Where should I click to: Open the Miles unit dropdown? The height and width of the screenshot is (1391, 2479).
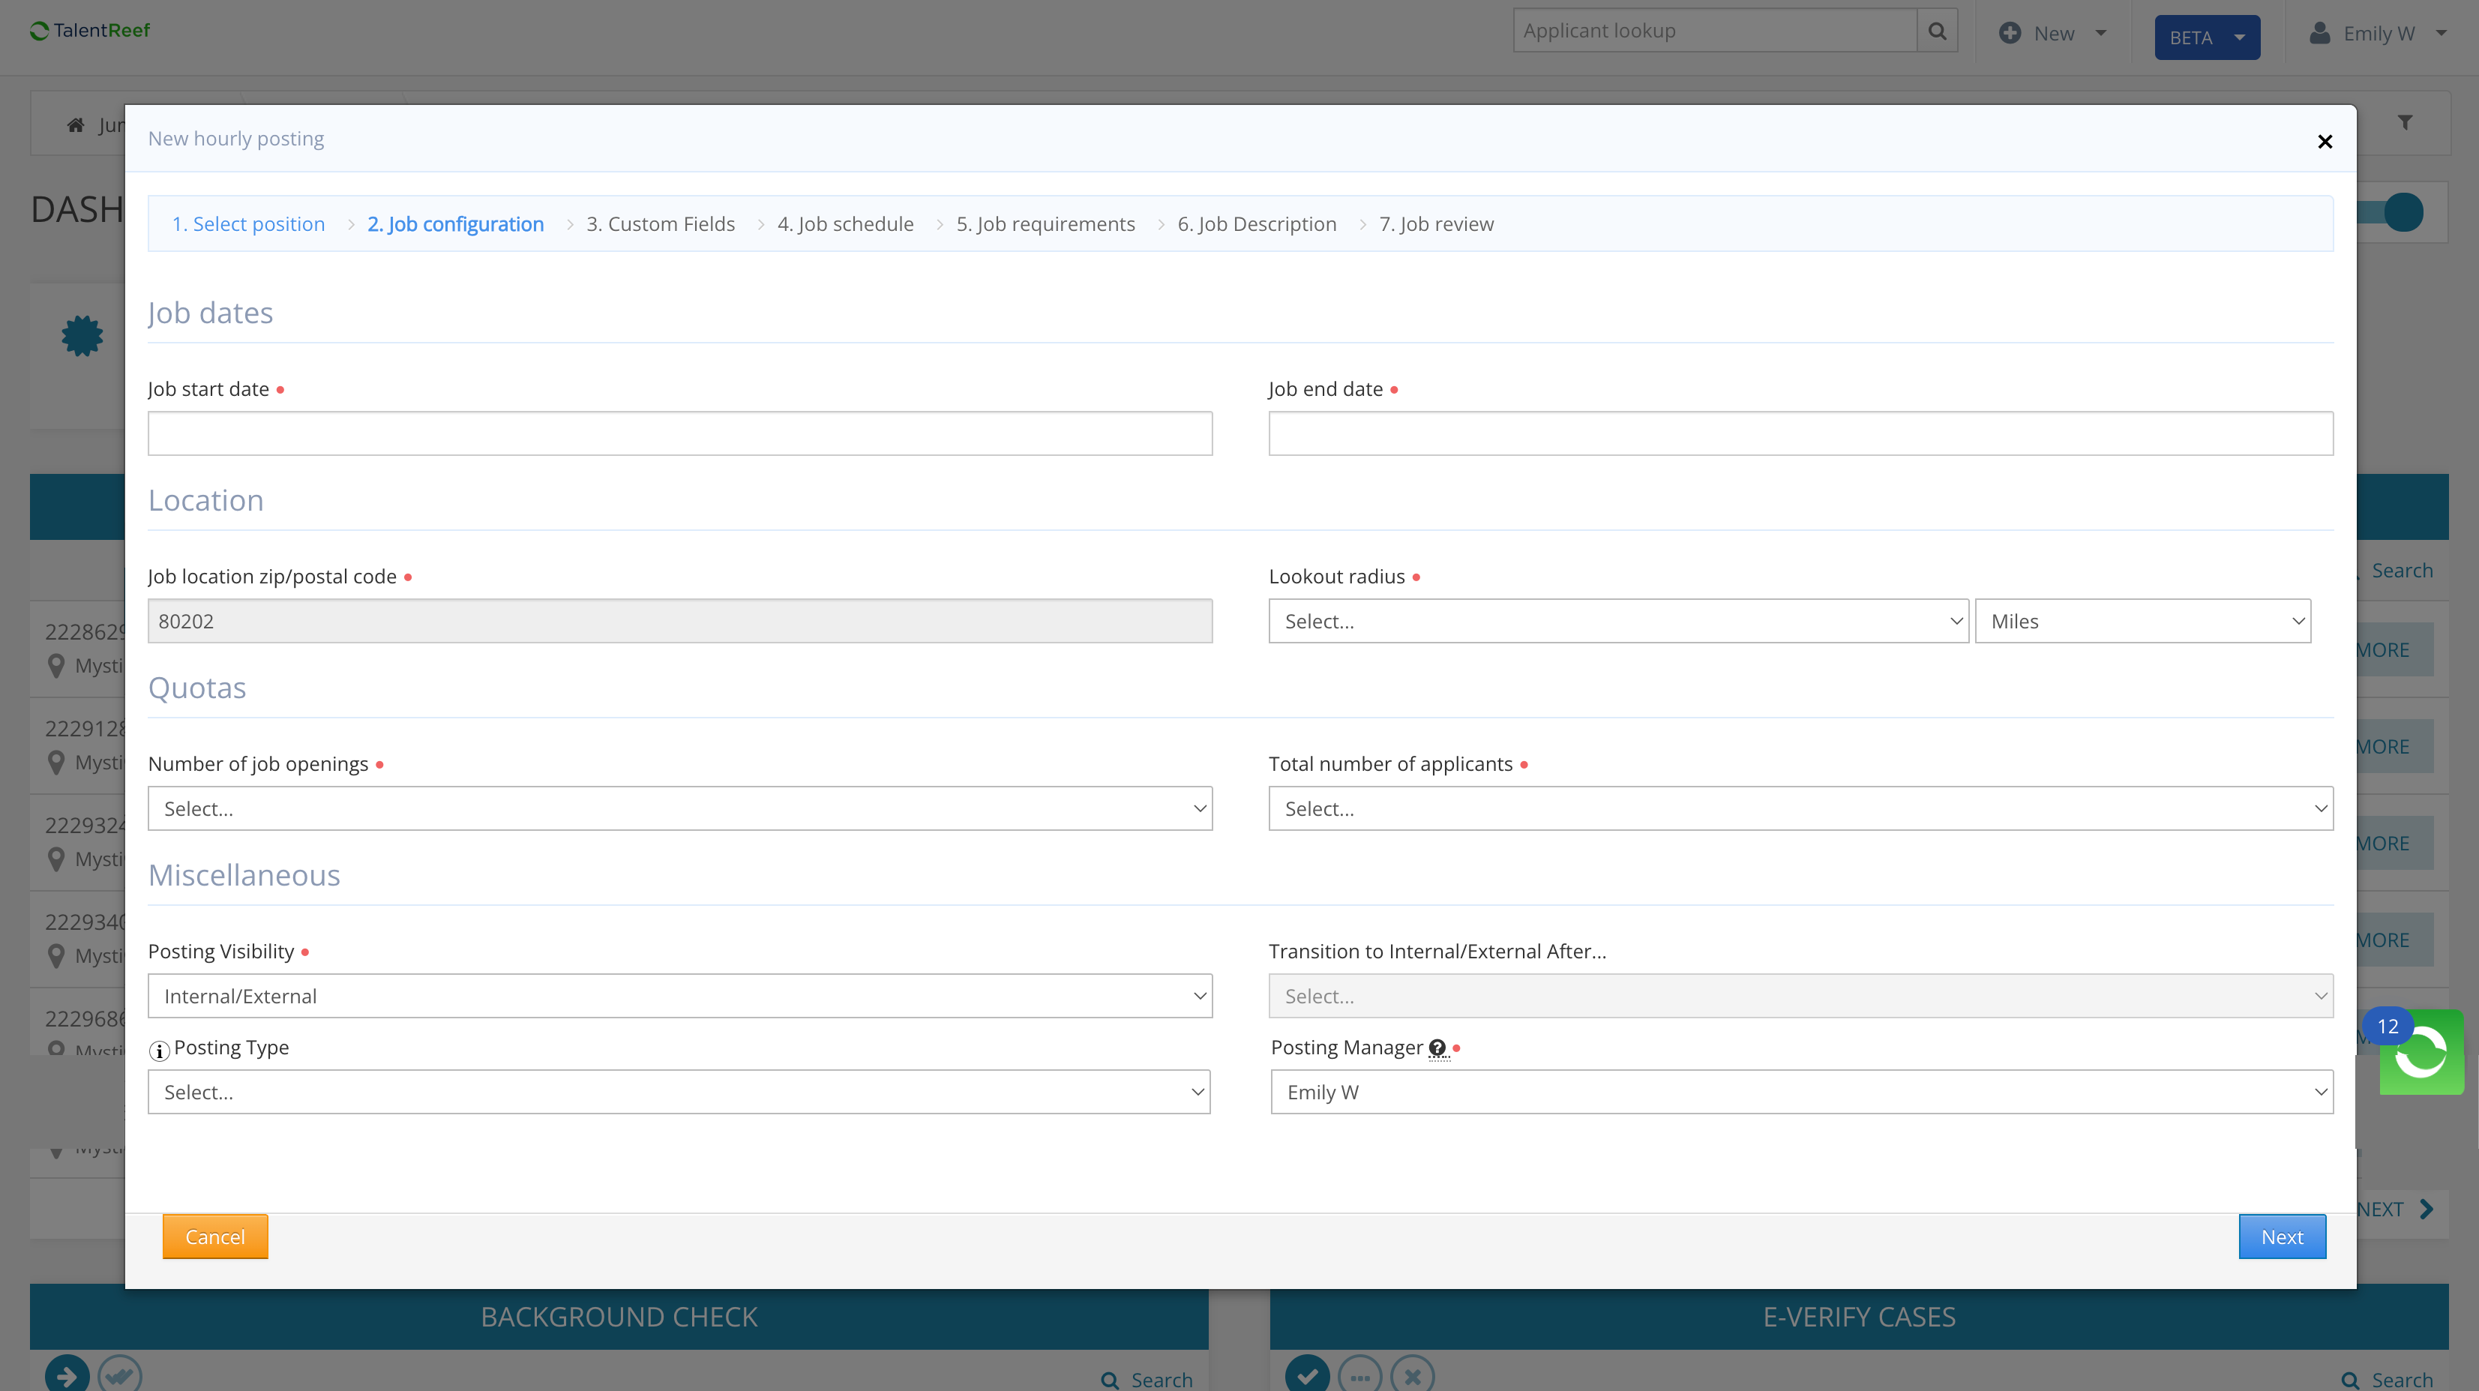(2142, 621)
